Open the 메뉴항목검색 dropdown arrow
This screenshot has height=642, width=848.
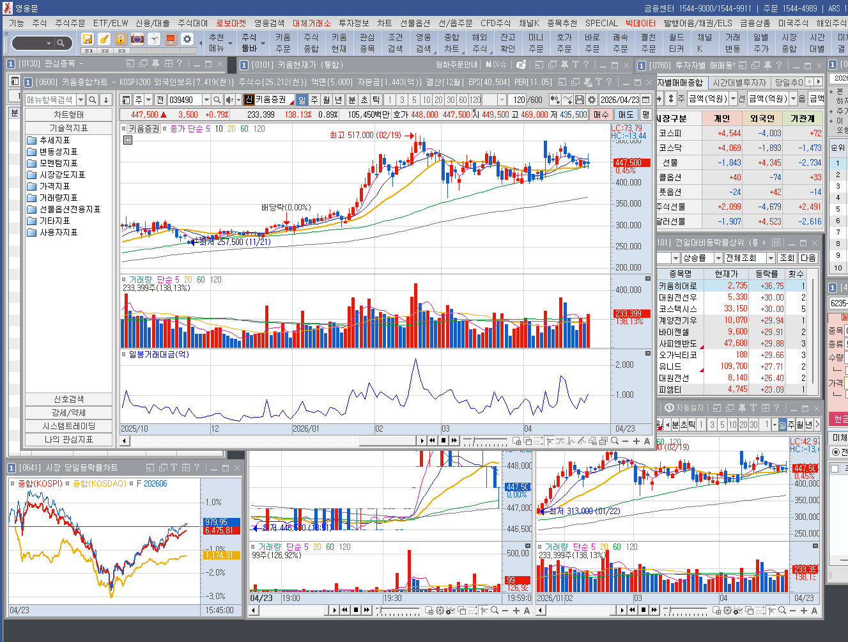[81, 100]
